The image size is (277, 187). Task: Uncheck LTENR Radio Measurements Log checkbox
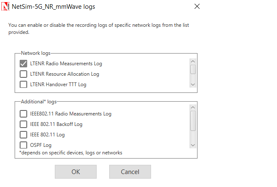[x=23, y=64]
